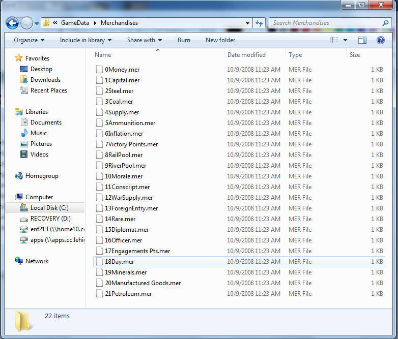Click the Back navigation arrow button
Viewport: 398px width, 339px height.
[13, 23]
